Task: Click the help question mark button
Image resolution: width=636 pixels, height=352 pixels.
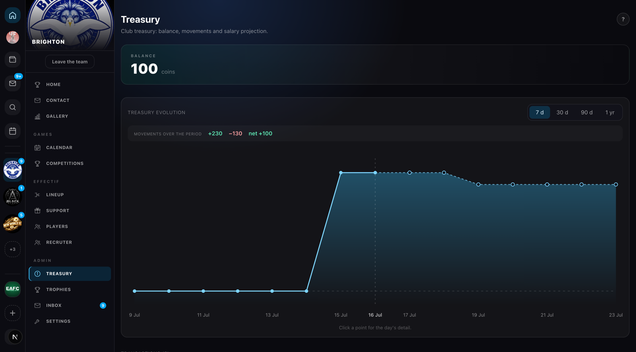Action: pos(623,19)
